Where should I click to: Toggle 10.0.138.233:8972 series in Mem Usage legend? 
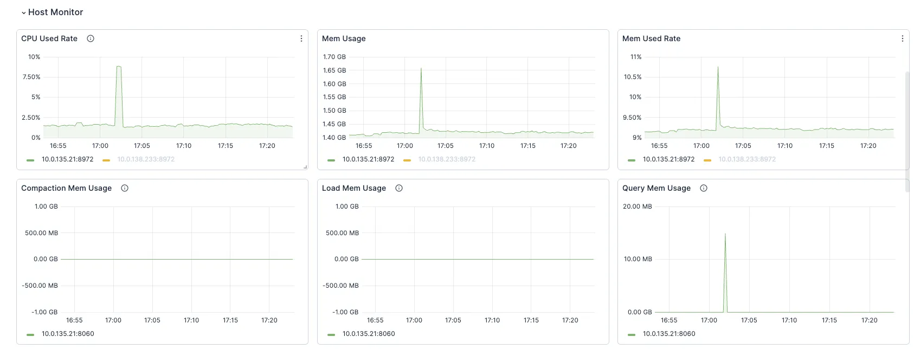point(447,159)
